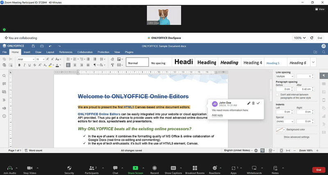The width and height of the screenshot is (328, 175).
Task: Click Show advanced settings link
Action: click(296, 137)
